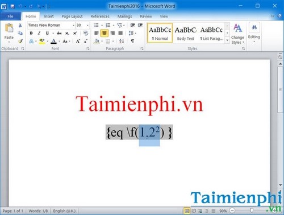Toggle Italic formatting
The image size is (284, 215).
39,33
